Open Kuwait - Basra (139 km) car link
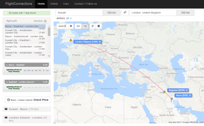 (x=27, y=109)
